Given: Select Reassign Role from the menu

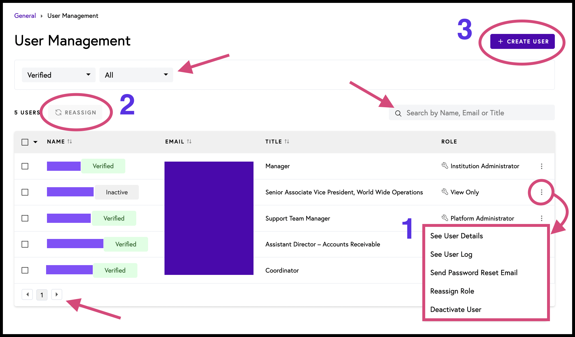Looking at the screenshot, I should pos(452,291).
